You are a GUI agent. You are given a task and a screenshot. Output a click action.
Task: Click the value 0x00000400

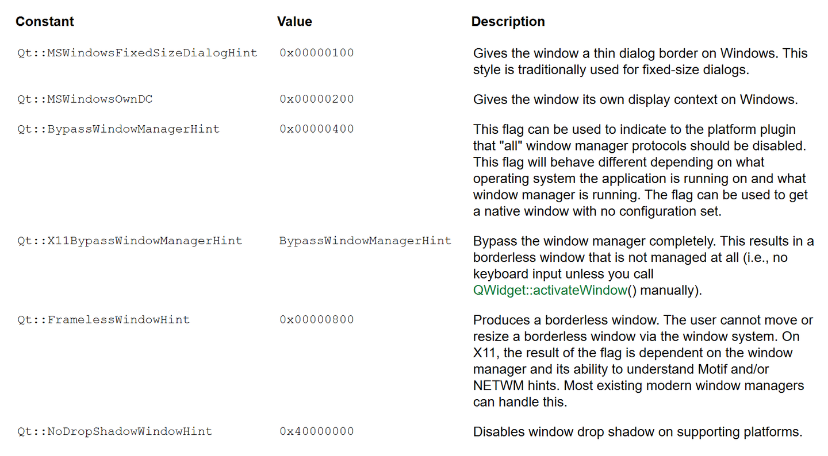tap(317, 129)
